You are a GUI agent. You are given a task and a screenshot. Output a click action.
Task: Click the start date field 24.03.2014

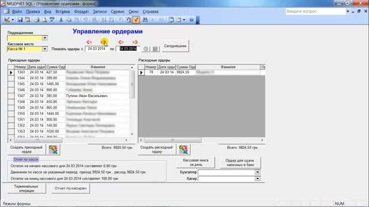click(97, 48)
